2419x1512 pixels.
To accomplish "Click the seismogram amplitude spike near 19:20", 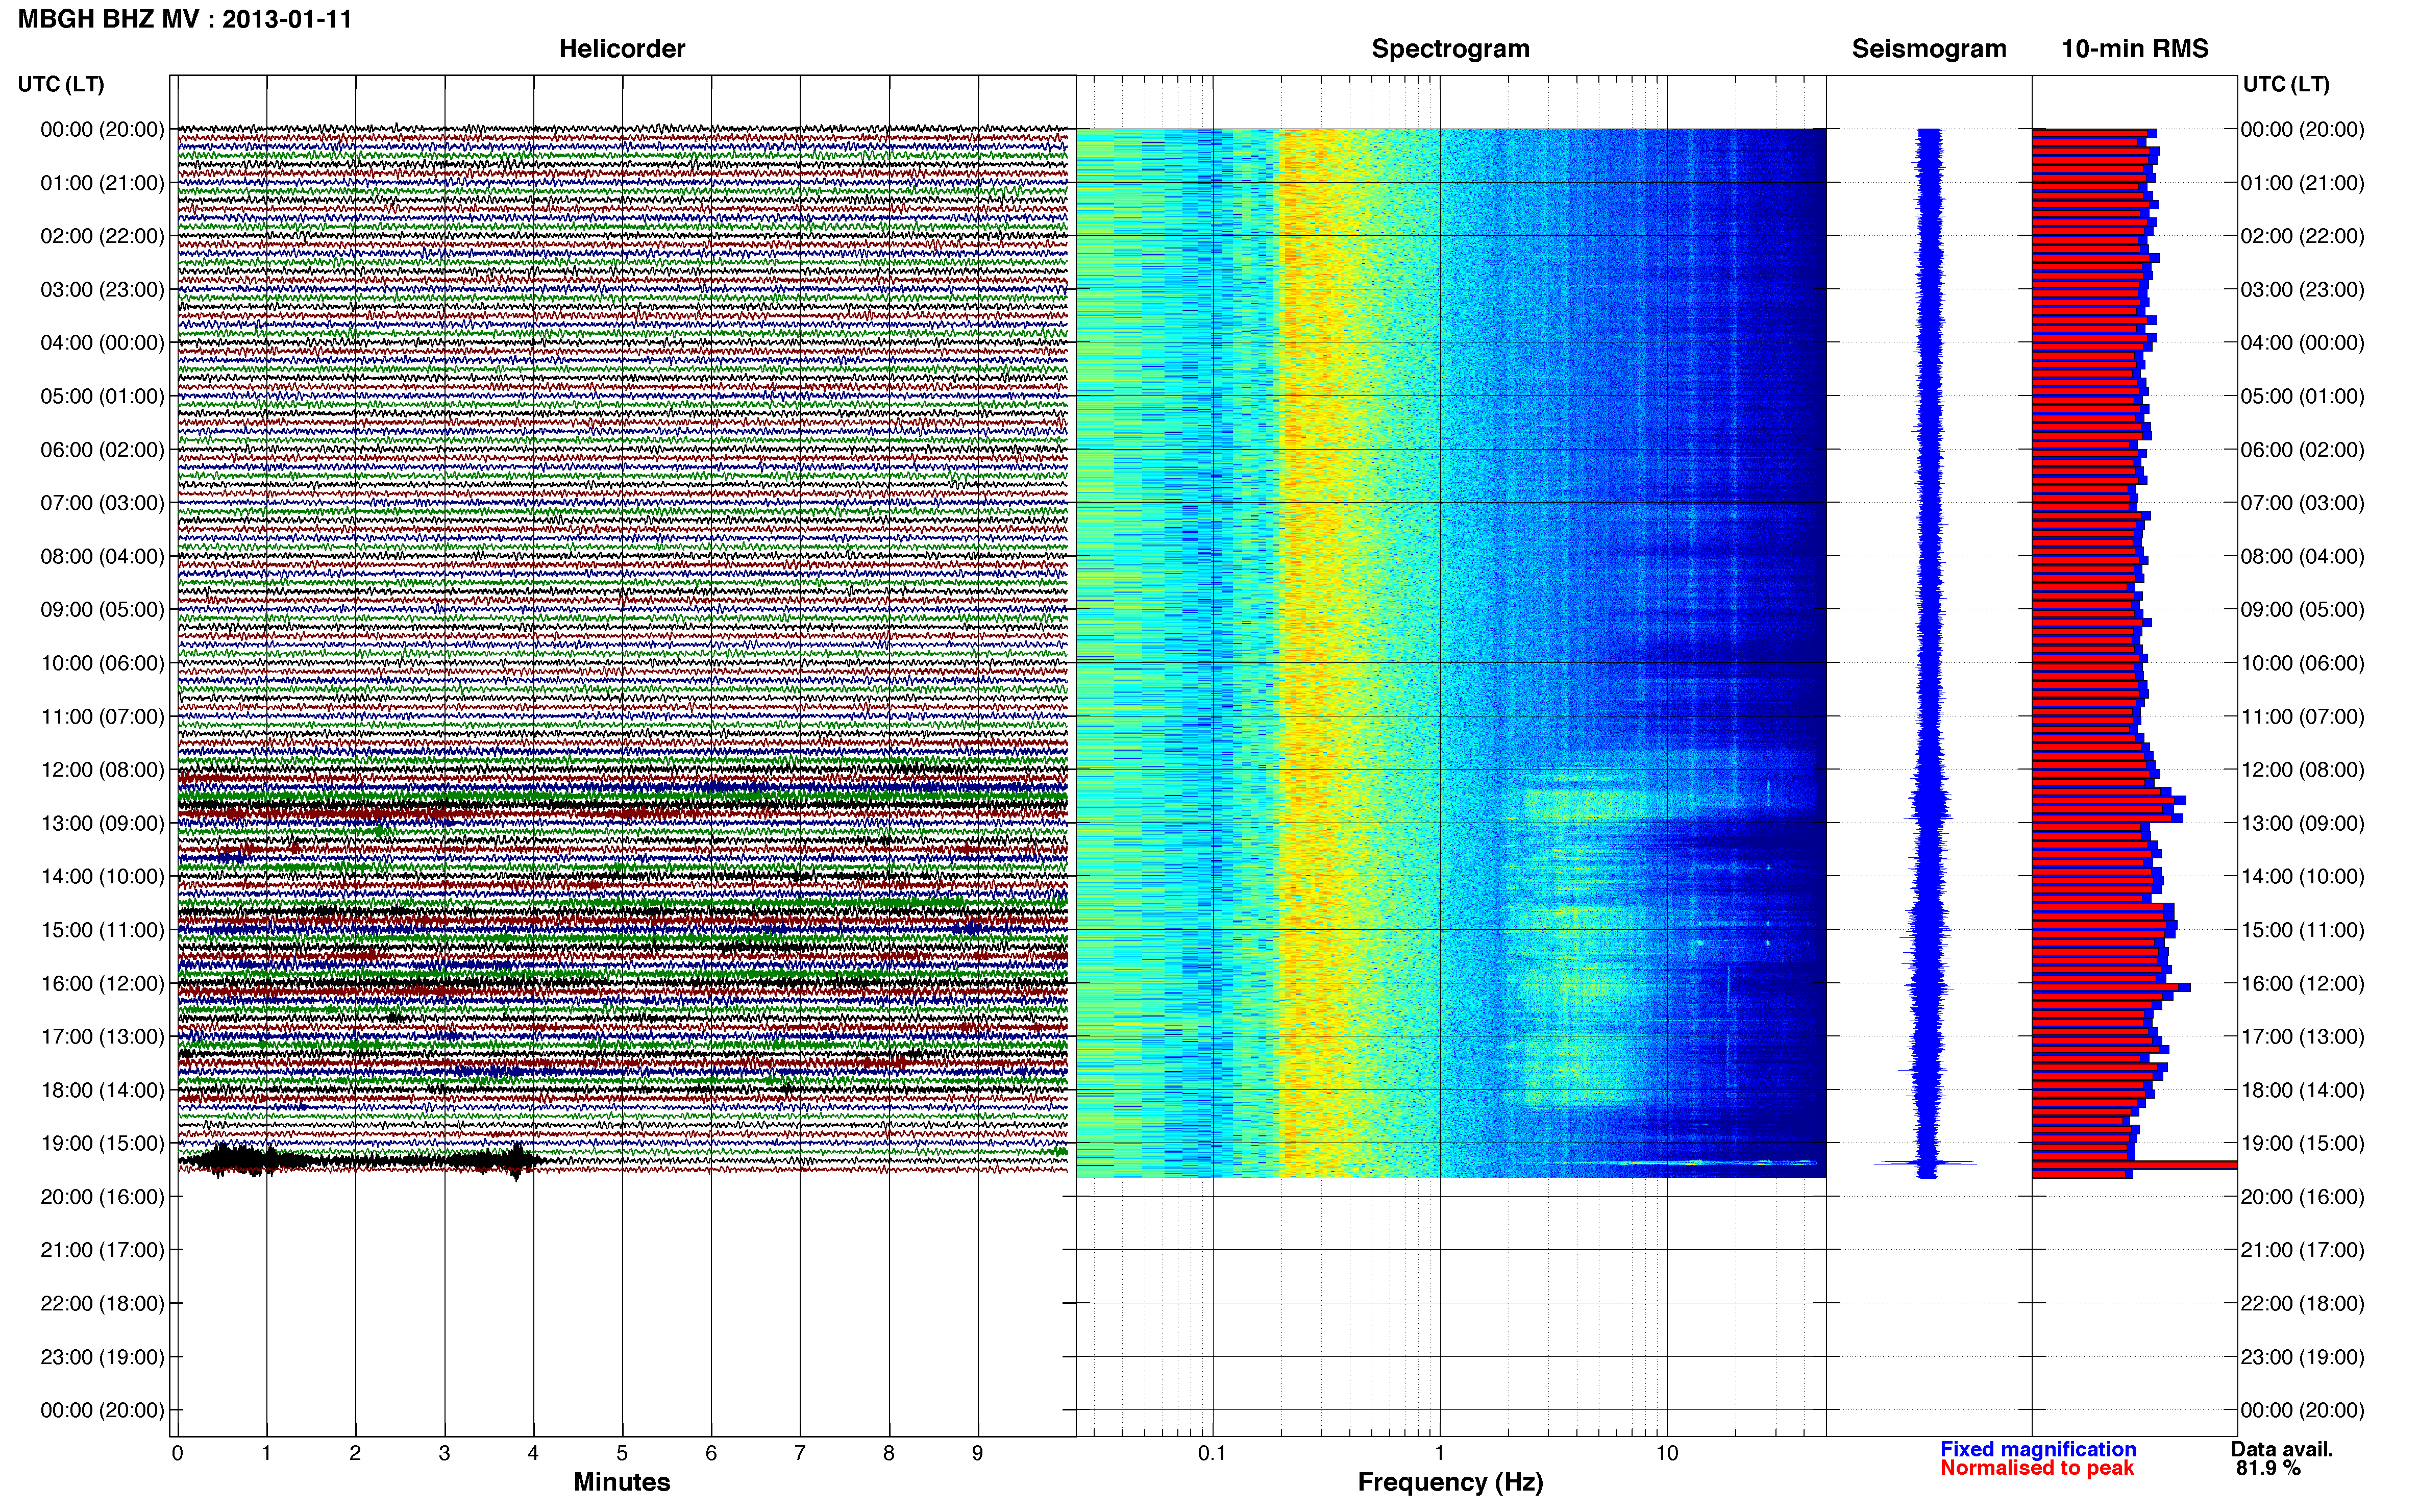I will pos(1926,1163).
